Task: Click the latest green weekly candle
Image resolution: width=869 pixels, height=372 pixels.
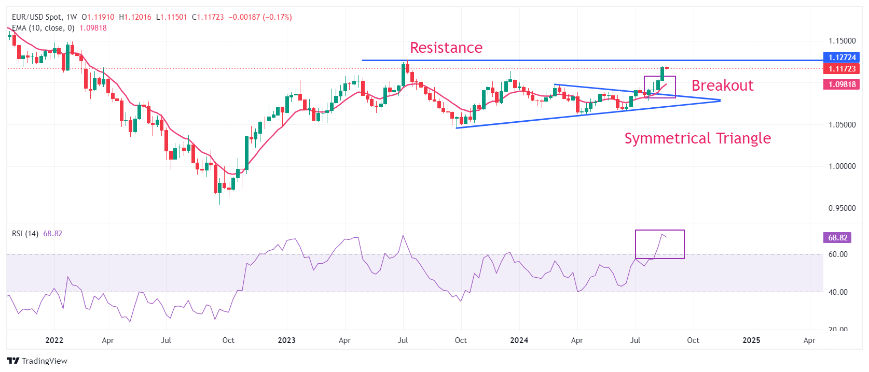Action: [x=663, y=74]
